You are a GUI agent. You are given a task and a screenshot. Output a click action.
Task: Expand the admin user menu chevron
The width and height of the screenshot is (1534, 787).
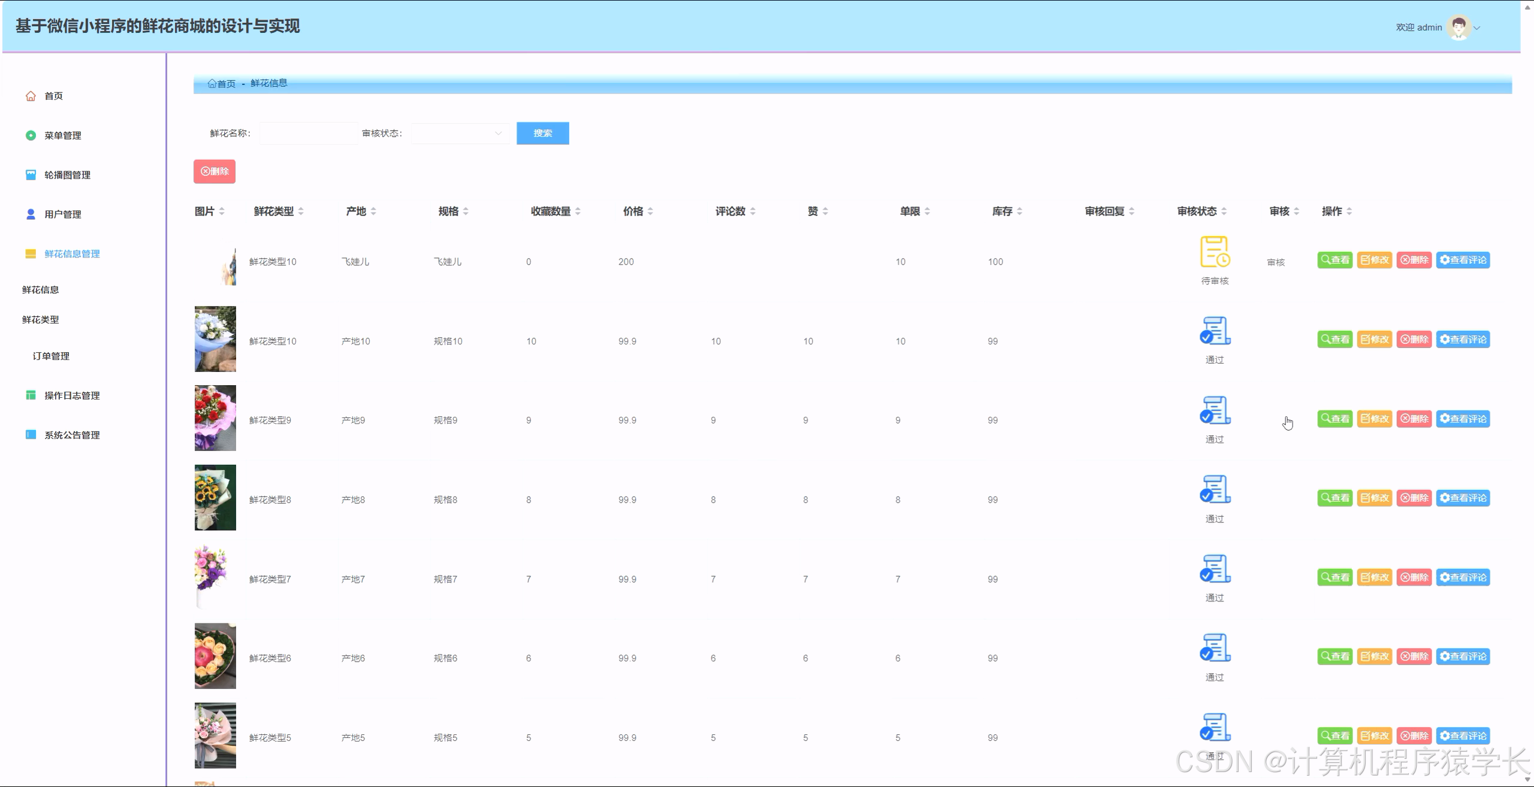pos(1477,28)
